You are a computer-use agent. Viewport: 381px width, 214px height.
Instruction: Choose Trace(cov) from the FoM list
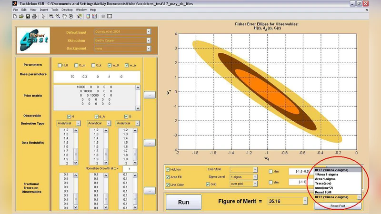click(324, 183)
